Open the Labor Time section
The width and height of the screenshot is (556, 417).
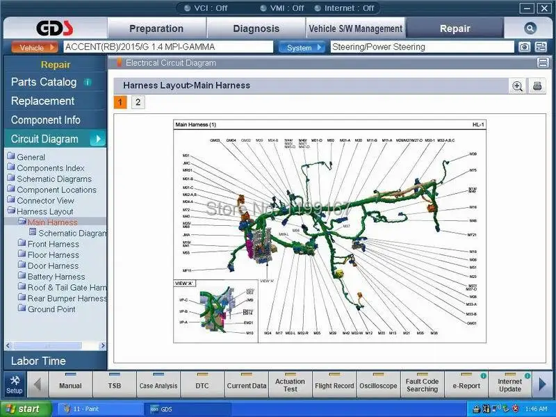coord(38,361)
